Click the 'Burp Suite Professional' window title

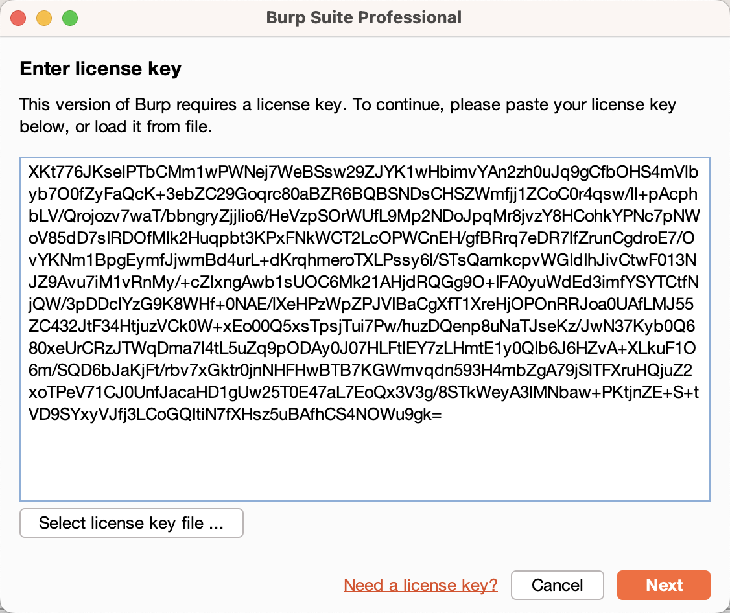(364, 17)
